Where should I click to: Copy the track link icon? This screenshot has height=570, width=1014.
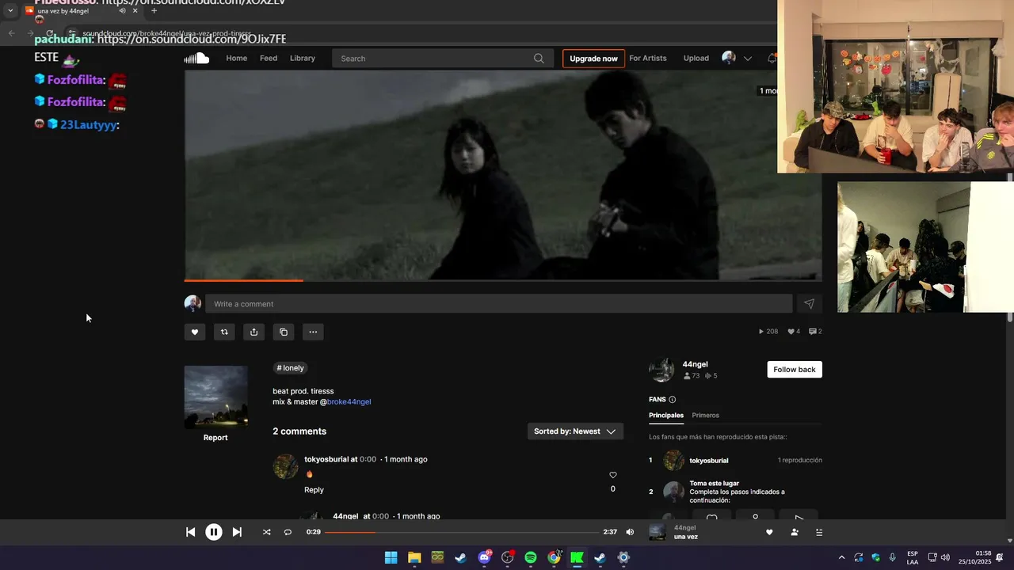(284, 332)
